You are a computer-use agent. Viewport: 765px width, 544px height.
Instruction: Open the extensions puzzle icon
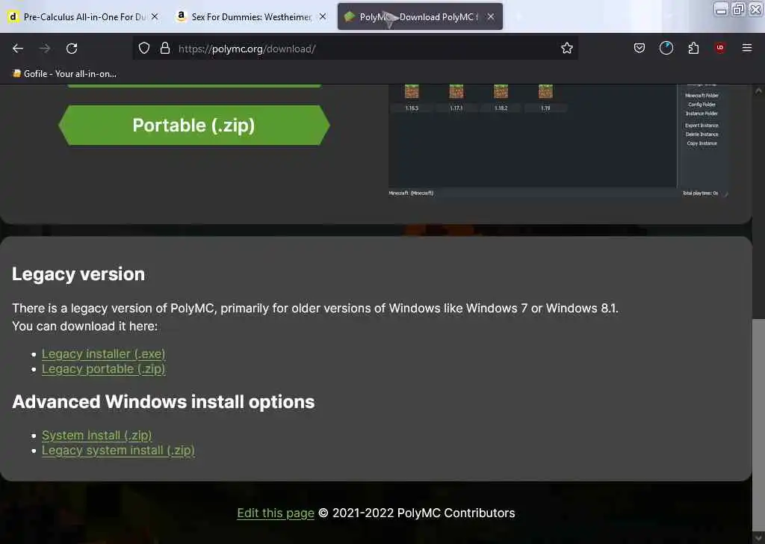pos(693,48)
